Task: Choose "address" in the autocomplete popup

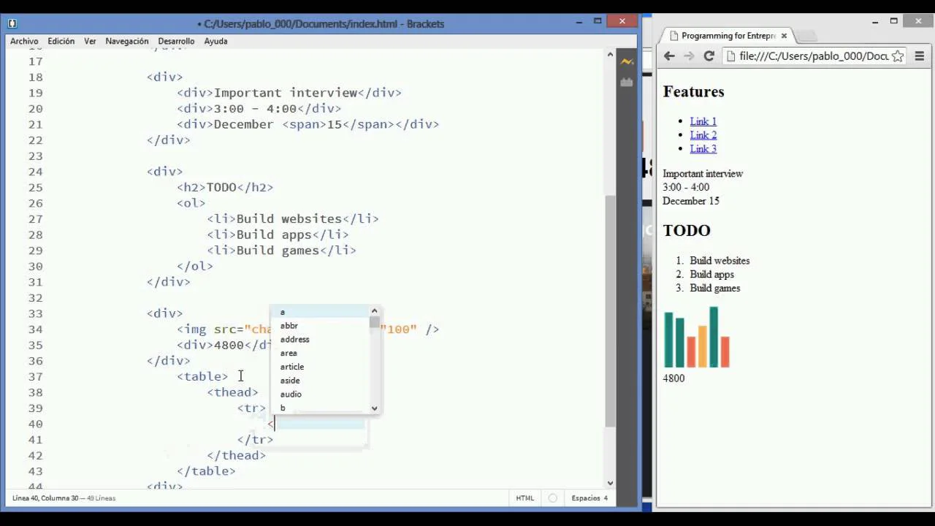Action: (294, 339)
